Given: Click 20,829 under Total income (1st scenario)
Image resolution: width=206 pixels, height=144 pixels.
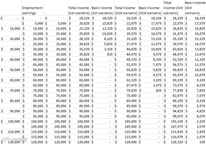Looking at the screenshot, I should click(x=84, y=23).
